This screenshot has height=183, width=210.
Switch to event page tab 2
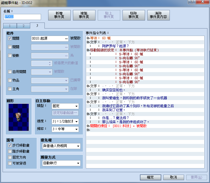(23, 26)
